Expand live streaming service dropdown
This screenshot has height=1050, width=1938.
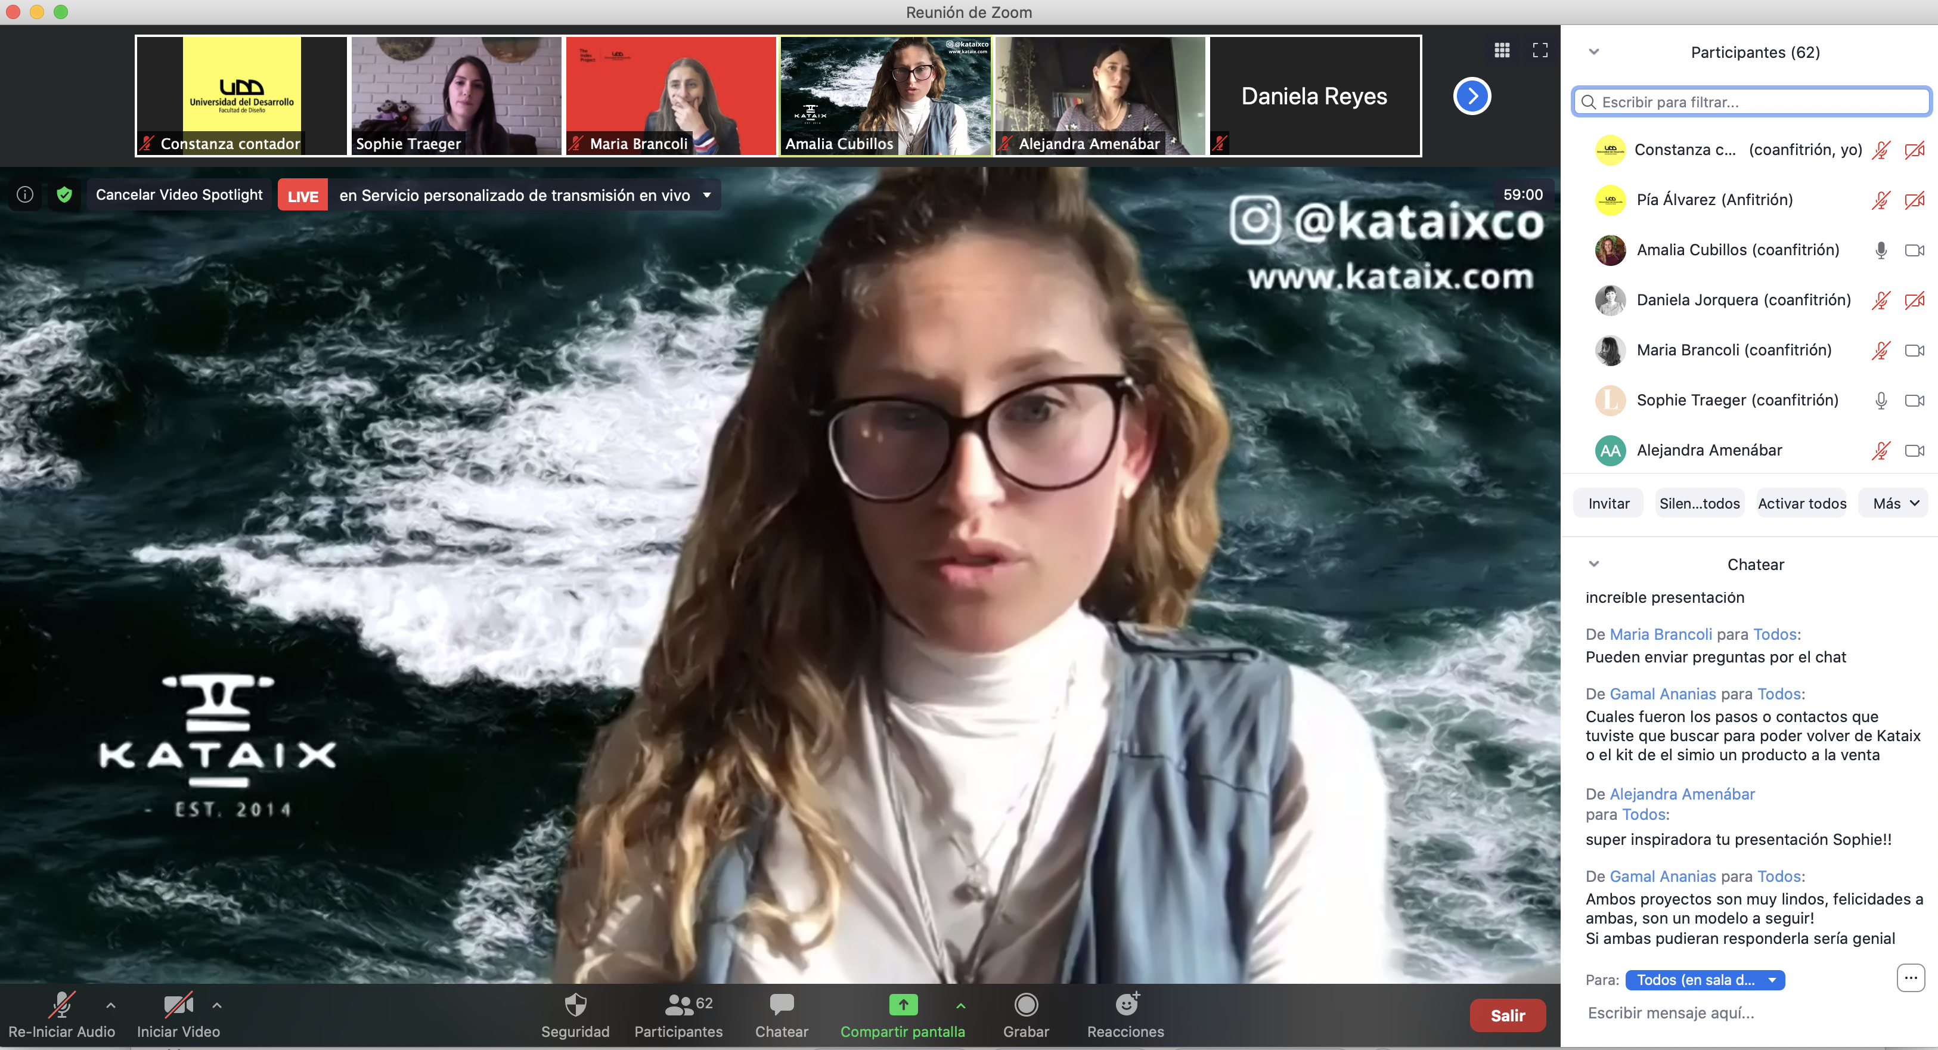click(707, 196)
